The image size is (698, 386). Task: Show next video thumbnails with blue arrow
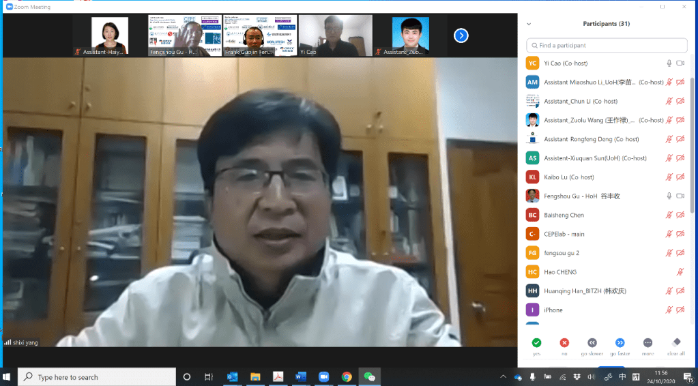tap(461, 35)
